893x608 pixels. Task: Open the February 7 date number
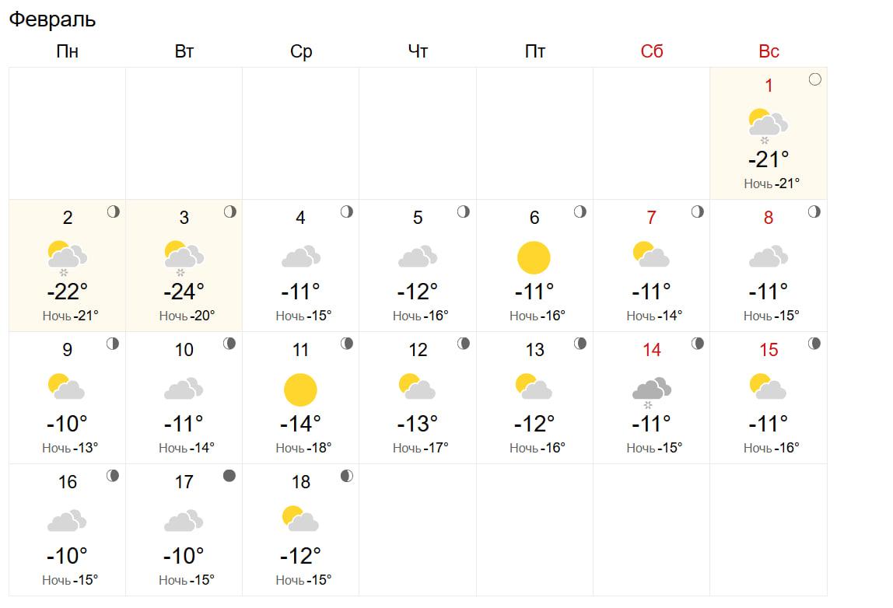tap(652, 218)
